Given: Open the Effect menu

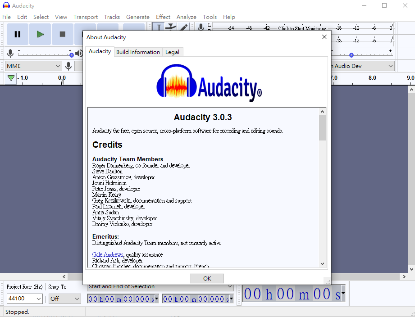Looking at the screenshot, I should point(163,17).
